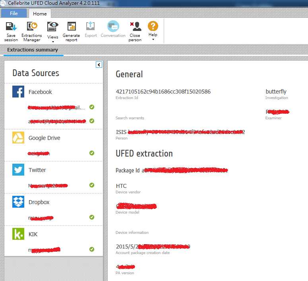Click the butterfly Investigation value
Viewport: 308px width, 281px height.
276,92
